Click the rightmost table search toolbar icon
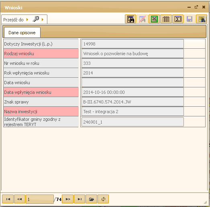Viewport: 210px width, 207px height. pos(202,19)
